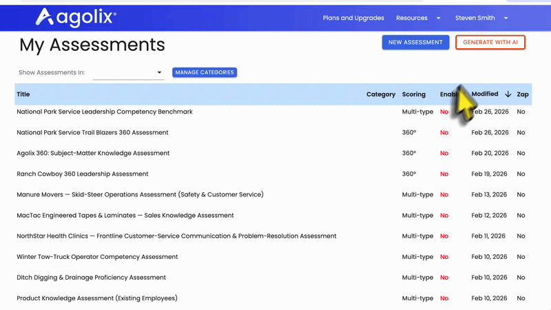The height and width of the screenshot is (310, 551).
Task: Open the Steven Smith account menu
Action: point(481,18)
